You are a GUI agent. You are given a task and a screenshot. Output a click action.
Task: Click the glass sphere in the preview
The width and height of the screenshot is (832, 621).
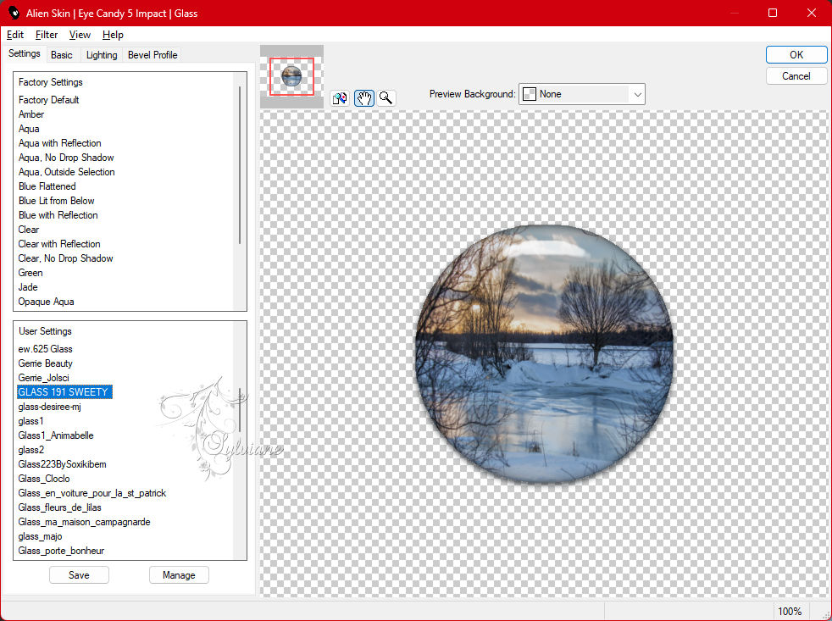coord(544,354)
